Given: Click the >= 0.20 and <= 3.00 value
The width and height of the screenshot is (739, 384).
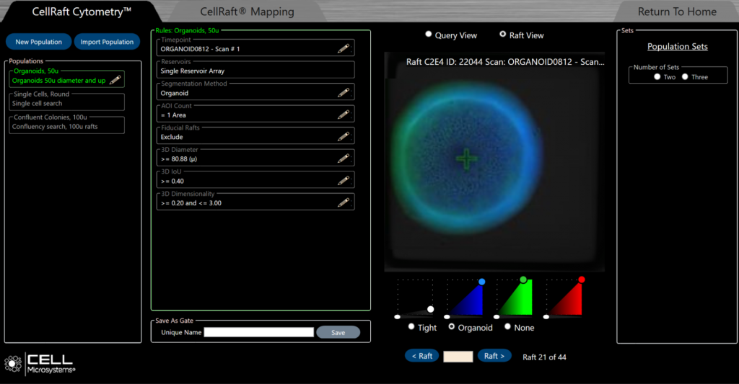Looking at the screenshot, I should tap(191, 203).
